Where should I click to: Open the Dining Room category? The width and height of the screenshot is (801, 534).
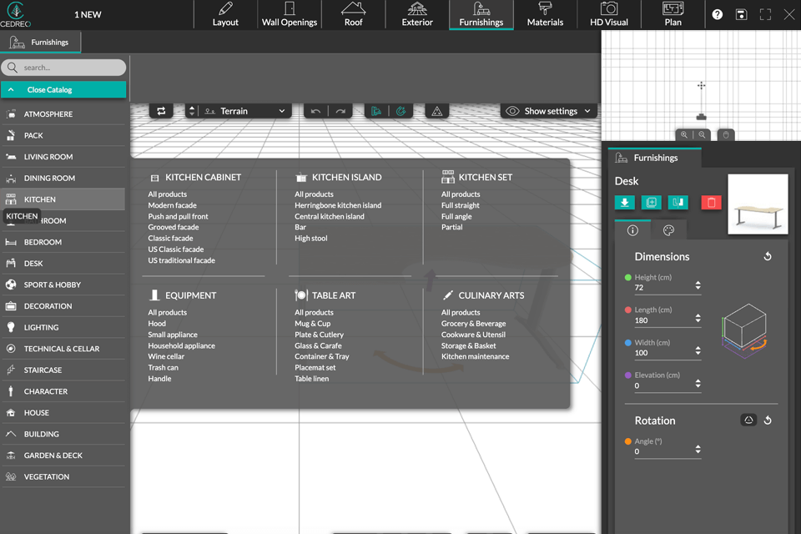(x=63, y=178)
